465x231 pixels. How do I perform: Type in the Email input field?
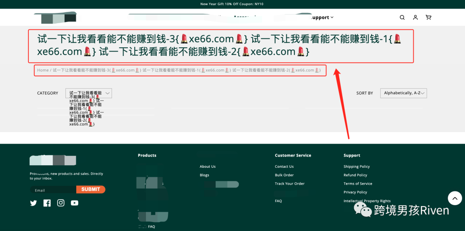53,190
